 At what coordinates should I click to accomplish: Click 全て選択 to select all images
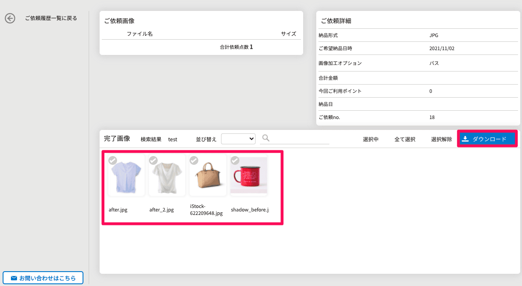point(405,139)
